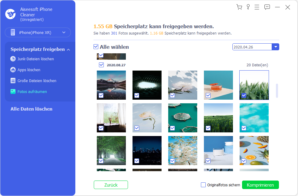Select the mountain lake reflection photo
This screenshot has width=298, height=196.
[111, 85]
